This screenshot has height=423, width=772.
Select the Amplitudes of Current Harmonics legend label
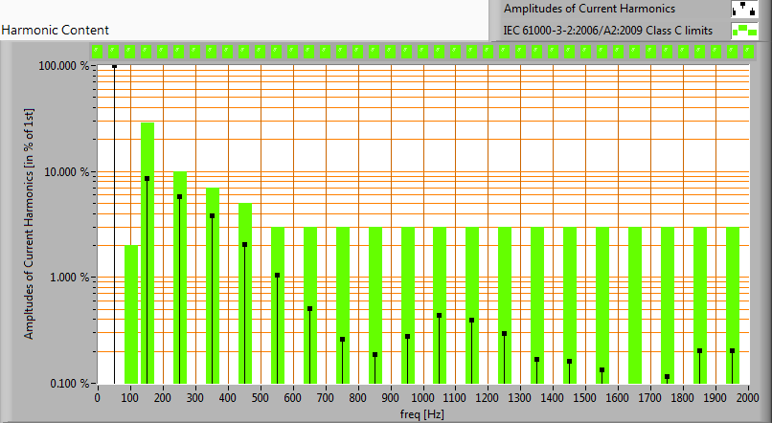(x=589, y=10)
